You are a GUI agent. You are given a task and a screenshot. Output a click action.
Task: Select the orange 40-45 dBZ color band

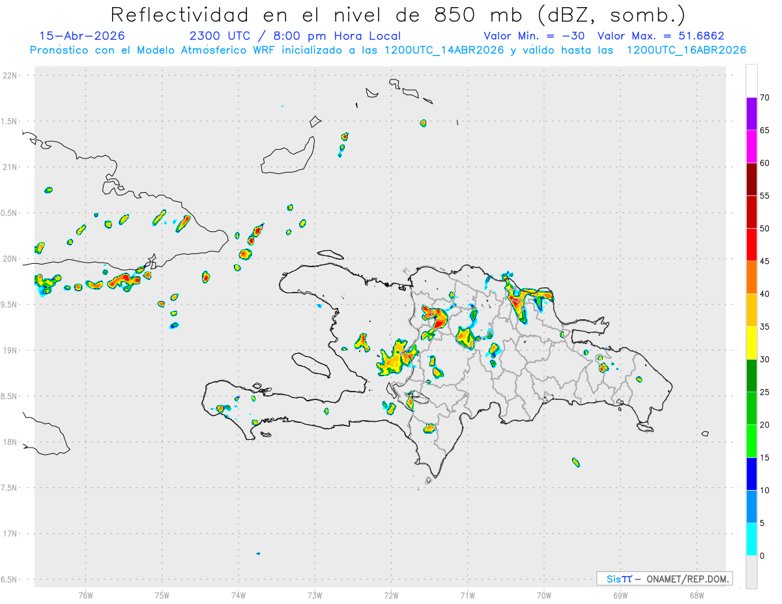pos(751,278)
